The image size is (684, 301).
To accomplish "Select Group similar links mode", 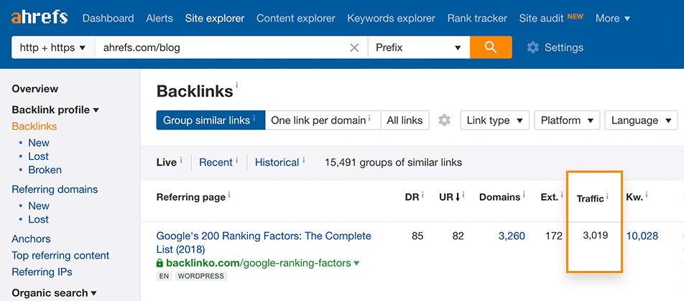I will click(x=211, y=120).
